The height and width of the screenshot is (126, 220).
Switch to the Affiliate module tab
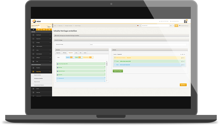64,53
